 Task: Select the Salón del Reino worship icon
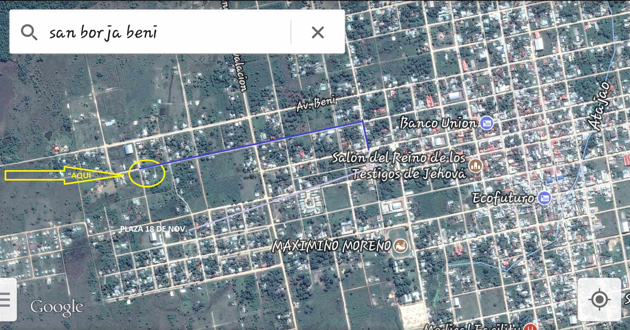(475, 166)
